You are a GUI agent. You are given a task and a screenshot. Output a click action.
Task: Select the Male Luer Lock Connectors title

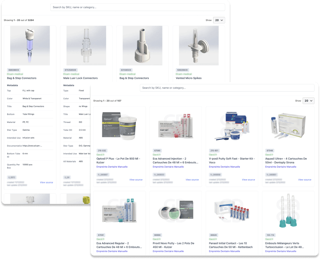[x=80, y=78]
